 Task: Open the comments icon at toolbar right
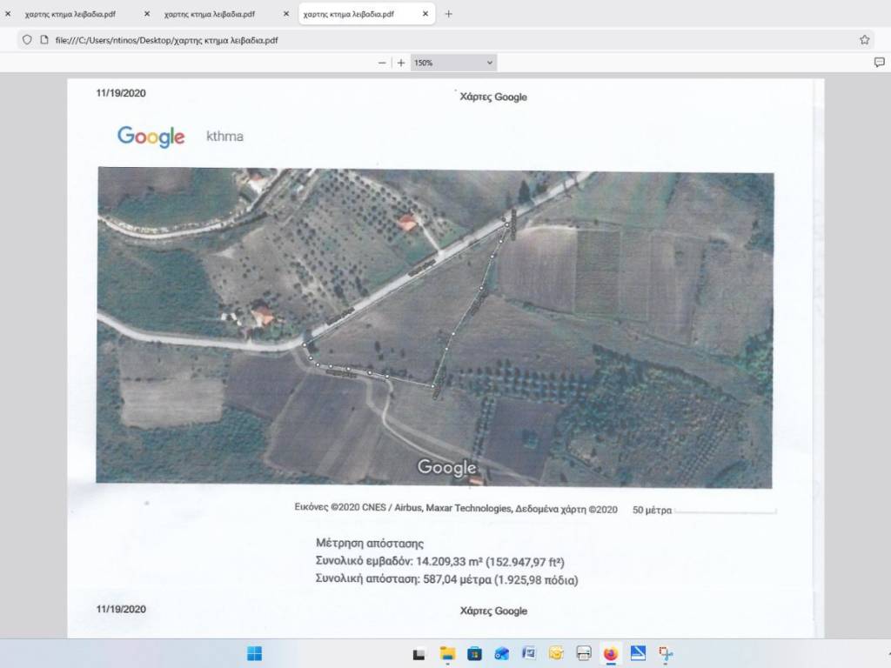(x=879, y=63)
